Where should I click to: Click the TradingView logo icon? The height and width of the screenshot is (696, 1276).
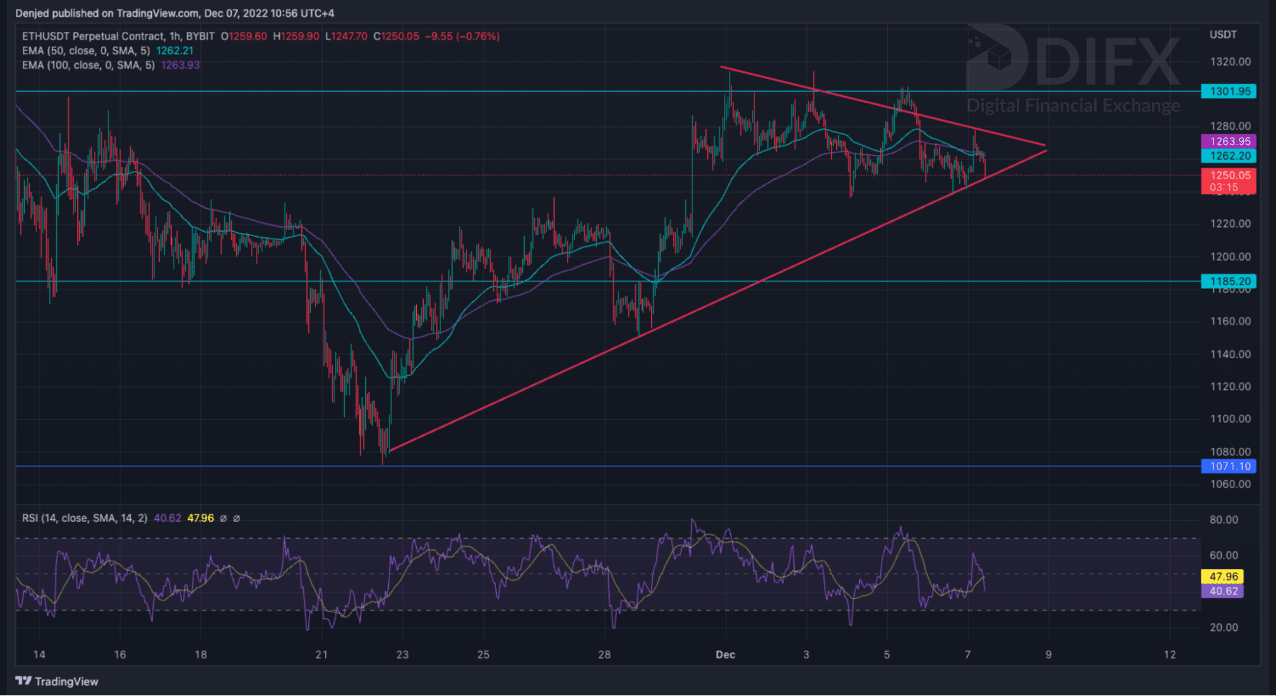[23, 681]
